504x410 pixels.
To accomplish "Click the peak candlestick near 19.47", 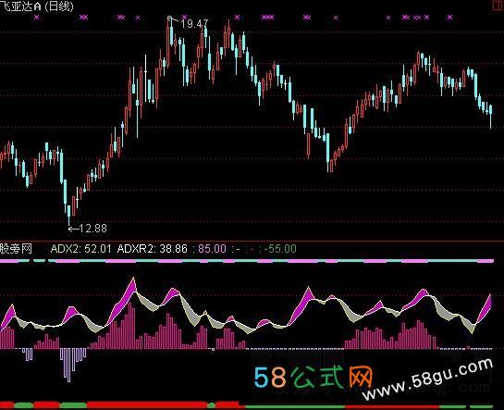I will [x=168, y=42].
